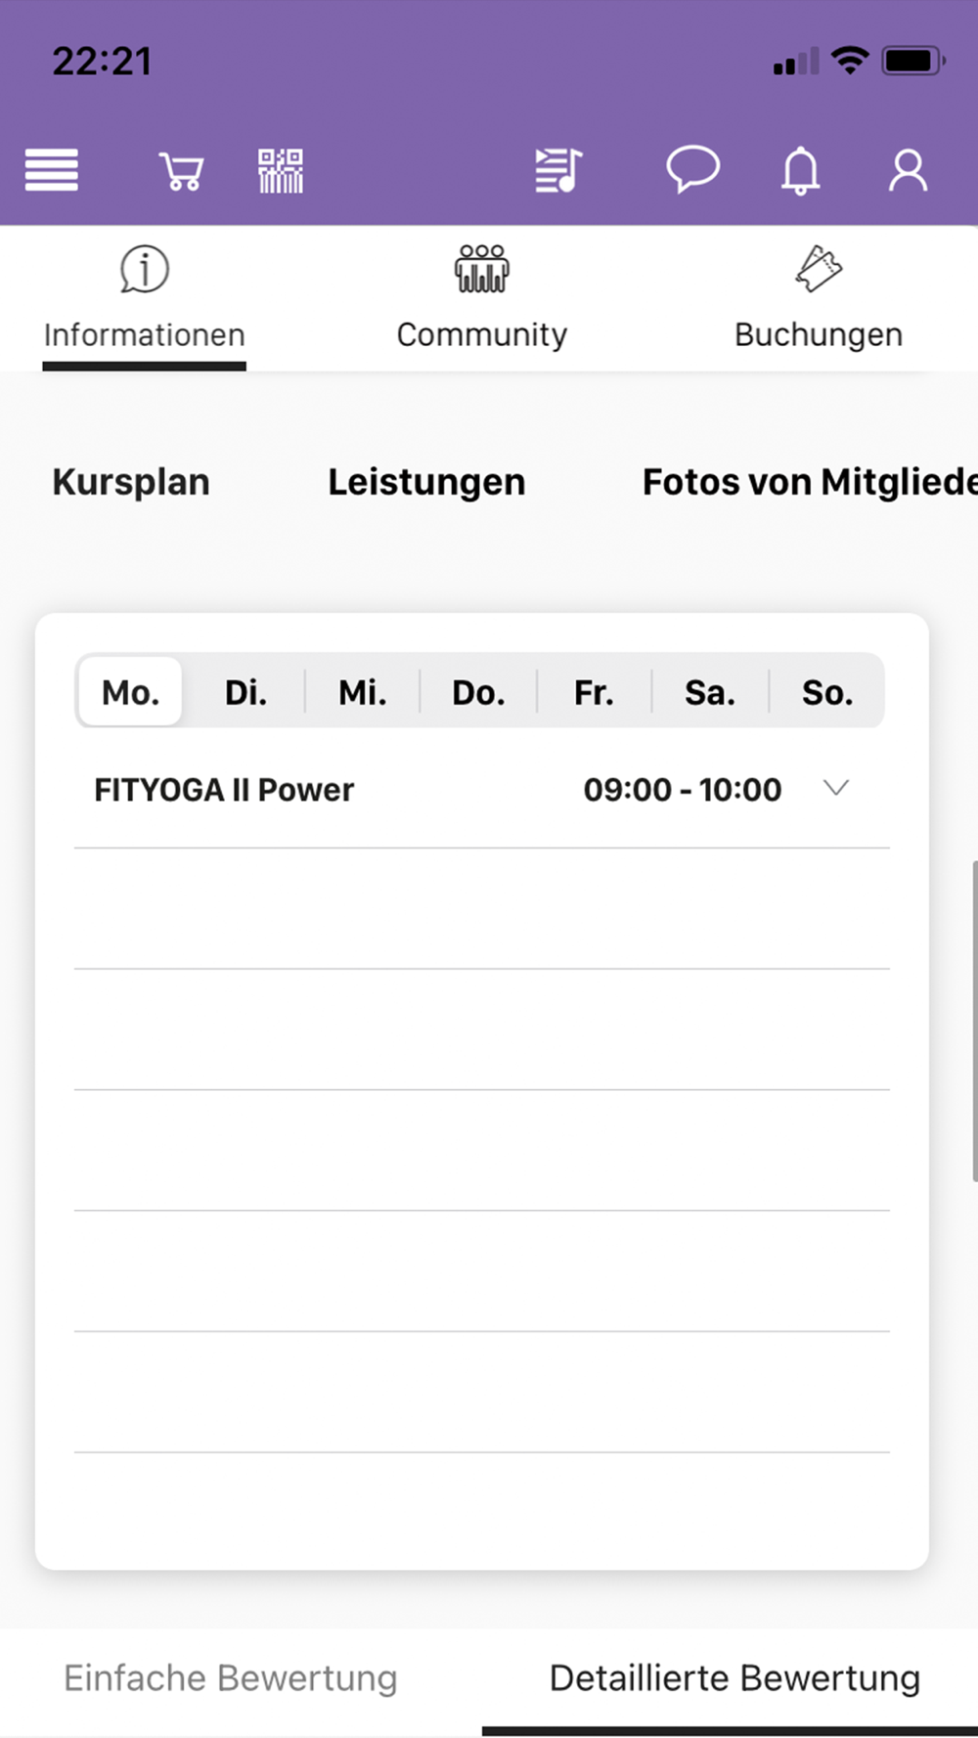Viewport: 978px width, 1738px height.
Task: Select Wednesday (Mi.) in day selector
Action: (x=362, y=692)
